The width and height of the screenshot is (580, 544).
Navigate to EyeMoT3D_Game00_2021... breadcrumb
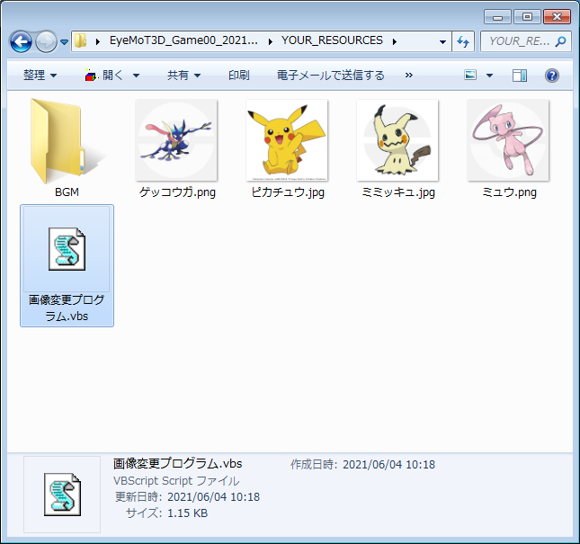tap(183, 40)
